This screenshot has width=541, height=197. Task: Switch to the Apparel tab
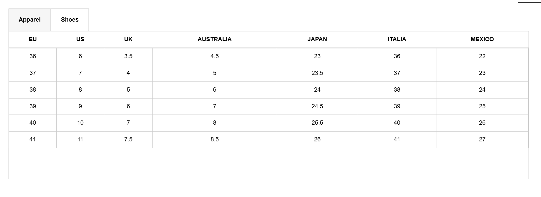point(30,20)
